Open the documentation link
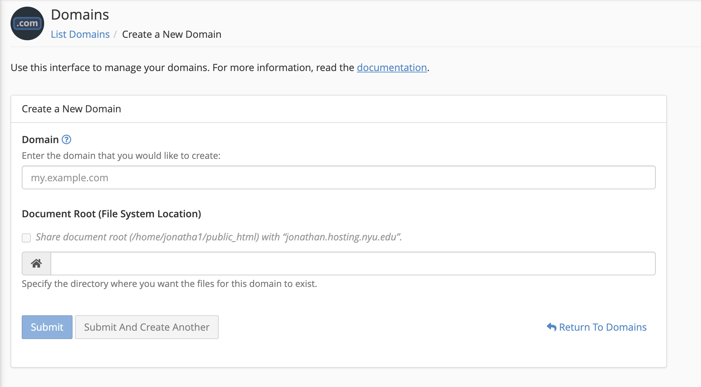Image resolution: width=701 pixels, height=387 pixels. 392,68
